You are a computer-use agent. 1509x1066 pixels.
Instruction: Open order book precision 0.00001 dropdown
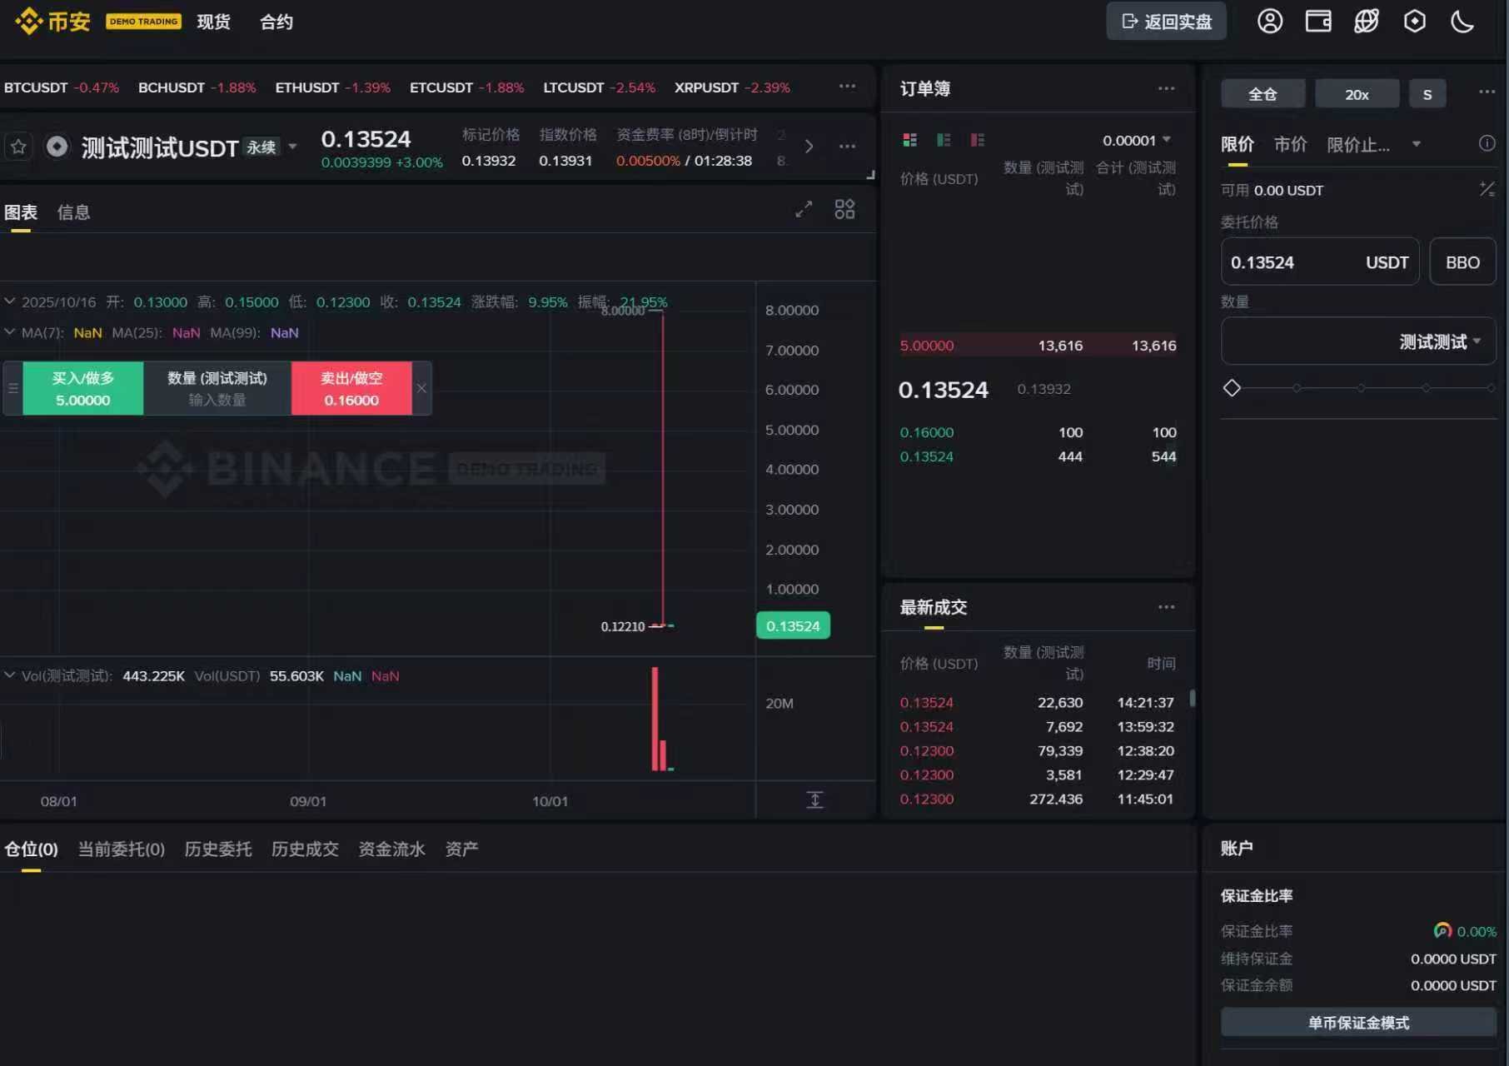[1136, 140]
